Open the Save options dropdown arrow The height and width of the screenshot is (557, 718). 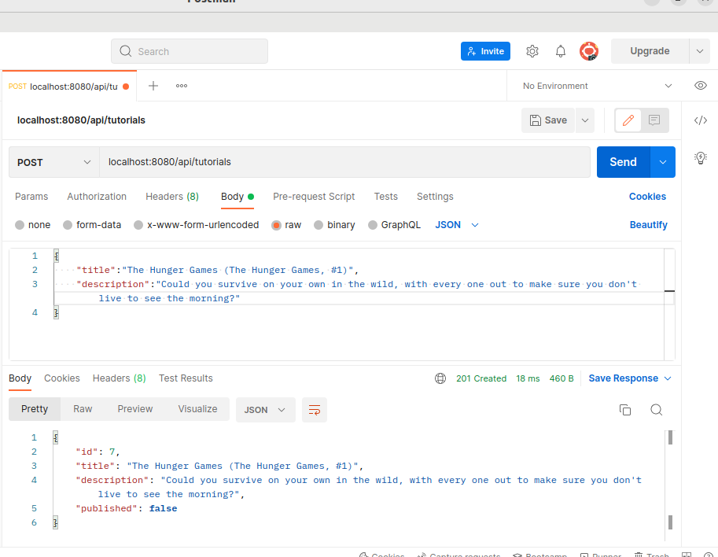click(585, 120)
